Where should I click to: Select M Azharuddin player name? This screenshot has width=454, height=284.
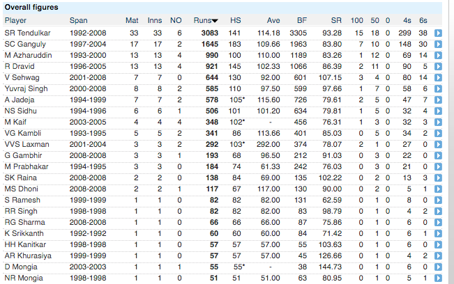[28, 55]
